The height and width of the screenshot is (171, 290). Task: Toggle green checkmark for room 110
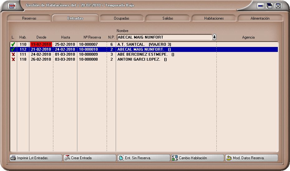point(13,44)
